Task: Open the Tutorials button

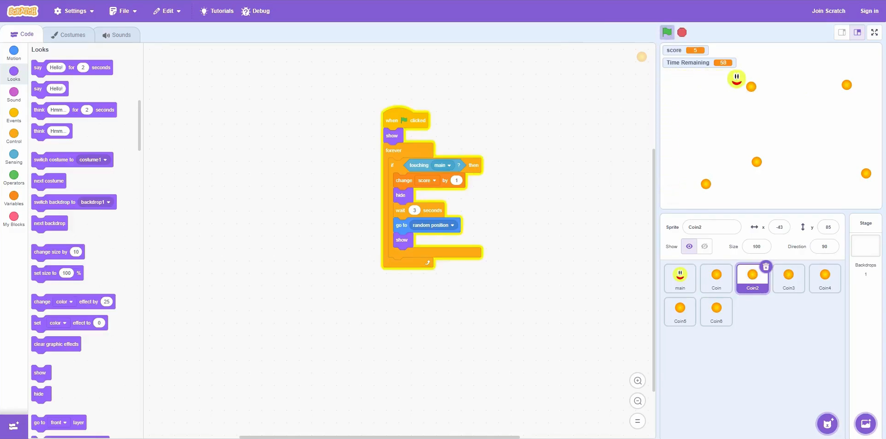Action: 217,11
